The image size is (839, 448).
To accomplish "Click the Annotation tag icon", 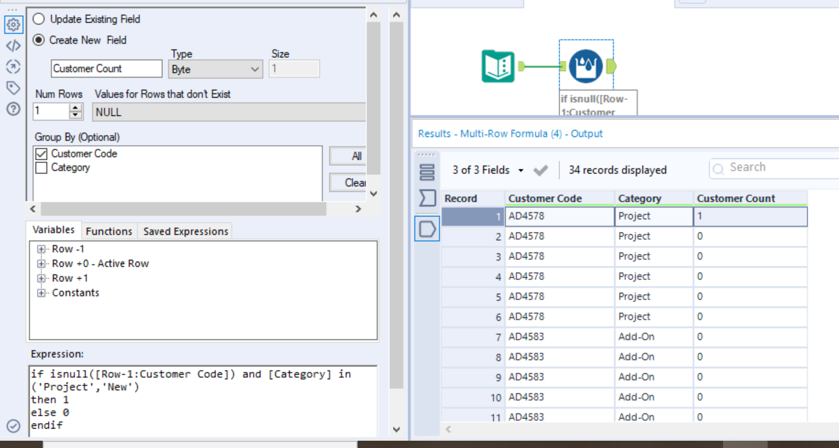I will tap(13, 88).
